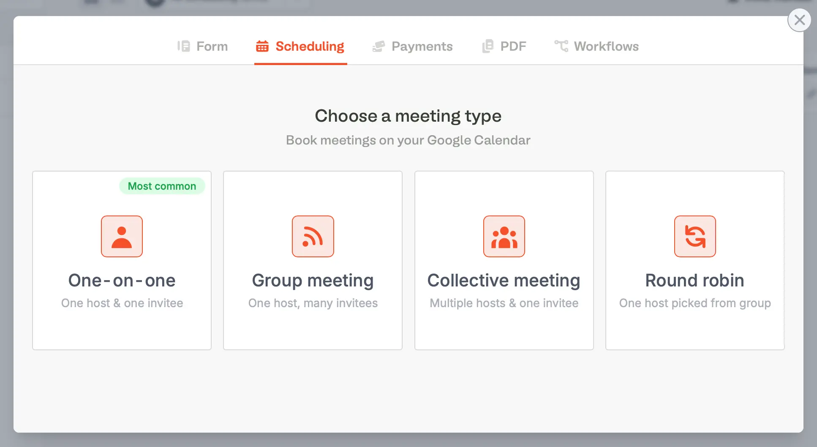Image resolution: width=817 pixels, height=447 pixels.
Task: Open the PDF tab
Action: coord(513,46)
